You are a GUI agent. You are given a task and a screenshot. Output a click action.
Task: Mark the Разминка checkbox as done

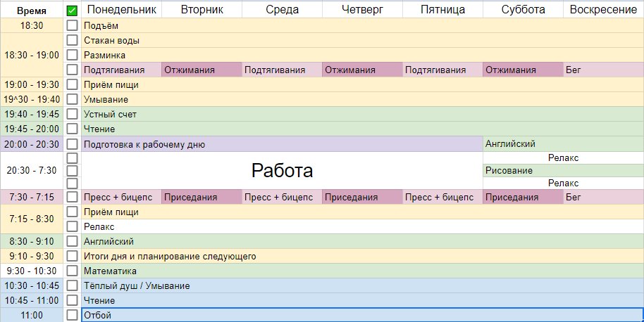(72, 55)
